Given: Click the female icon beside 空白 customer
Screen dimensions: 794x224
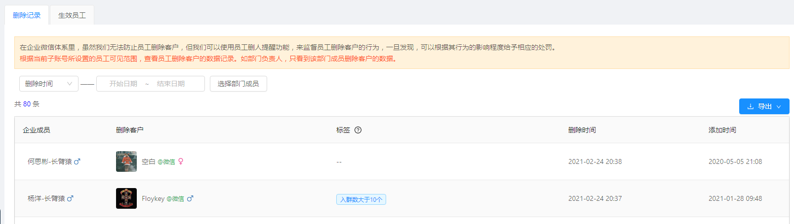Looking at the screenshot, I should coord(181,161).
